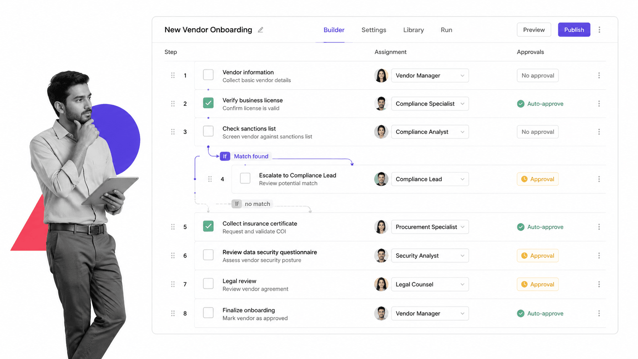The height and width of the screenshot is (359, 638).
Task: Grab the drag handle for step 1
Action: click(x=173, y=76)
